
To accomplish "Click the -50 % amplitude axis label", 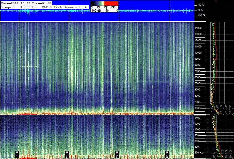I will 201,15.
